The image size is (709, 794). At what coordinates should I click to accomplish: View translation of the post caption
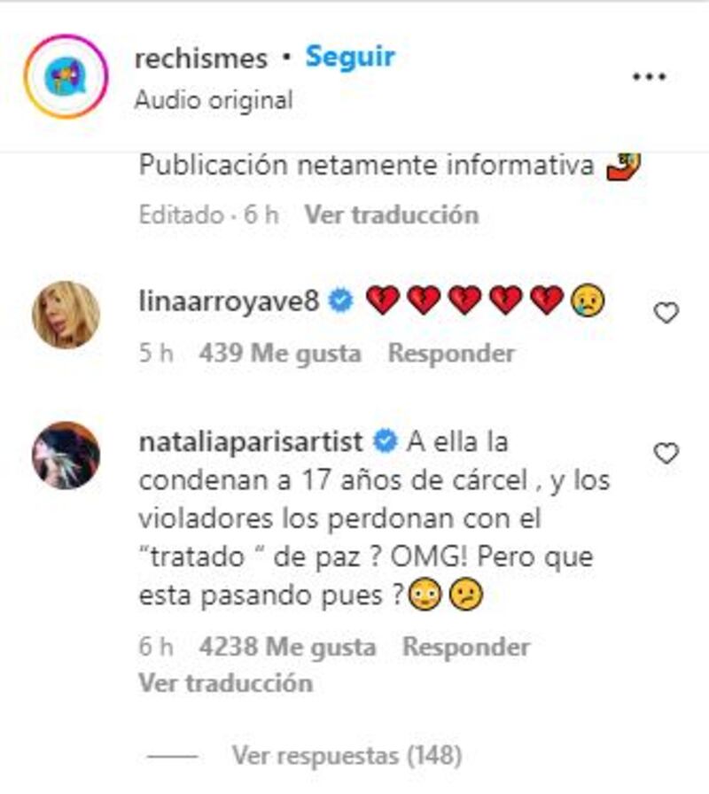(392, 214)
